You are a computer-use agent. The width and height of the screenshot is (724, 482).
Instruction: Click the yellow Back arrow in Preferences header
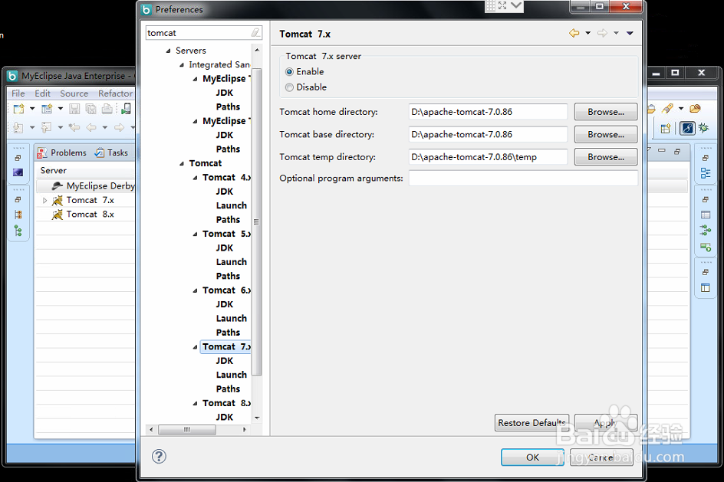tap(574, 33)
